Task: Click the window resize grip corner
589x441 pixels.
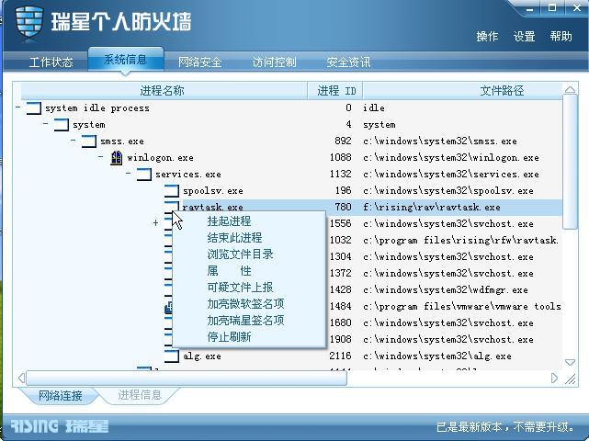Action: coord(571,379)
